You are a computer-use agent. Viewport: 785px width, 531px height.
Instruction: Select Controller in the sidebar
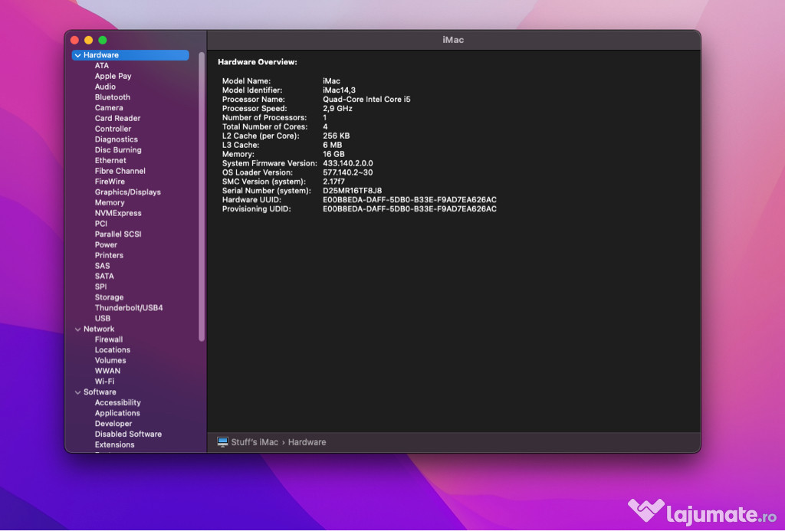pos(113,129)
